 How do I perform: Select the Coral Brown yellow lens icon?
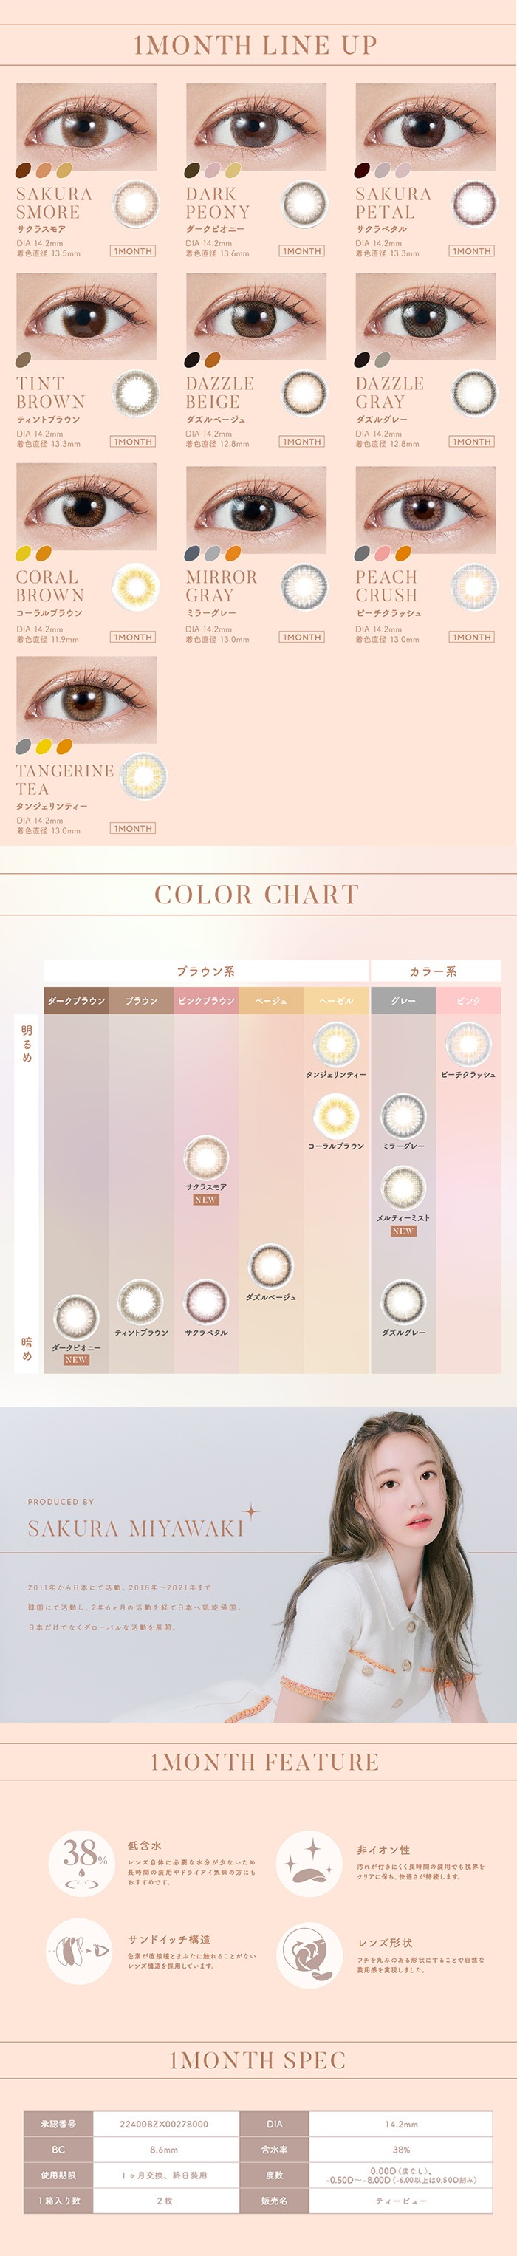pos(135,587)
